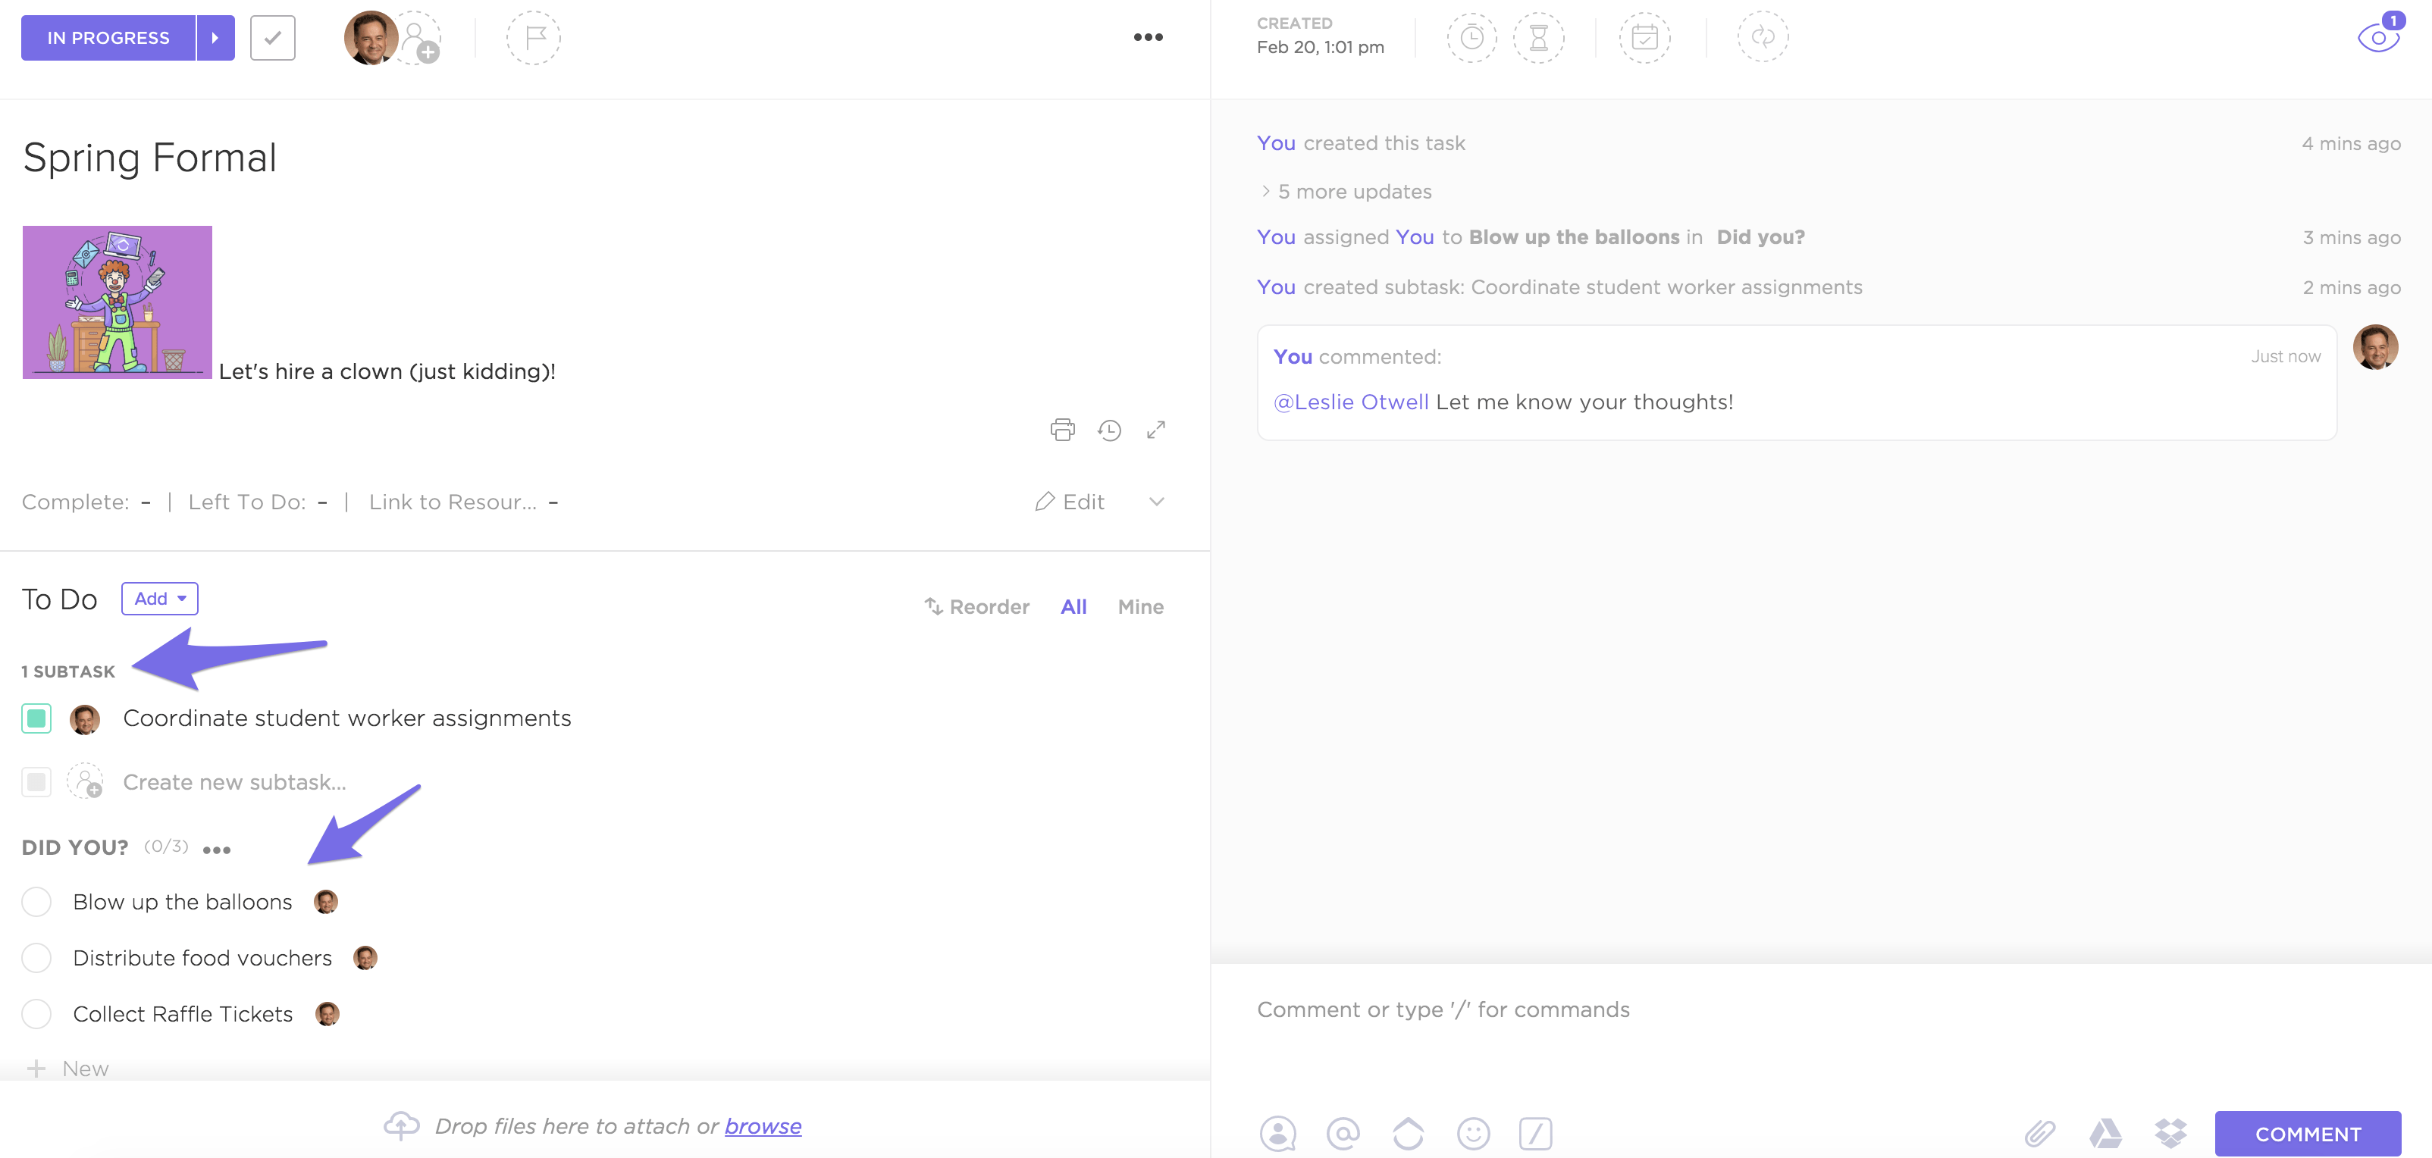Screen dimensions: 2432x1158
Task: Click the Complete custom field
Action: (x=86, y=502)
